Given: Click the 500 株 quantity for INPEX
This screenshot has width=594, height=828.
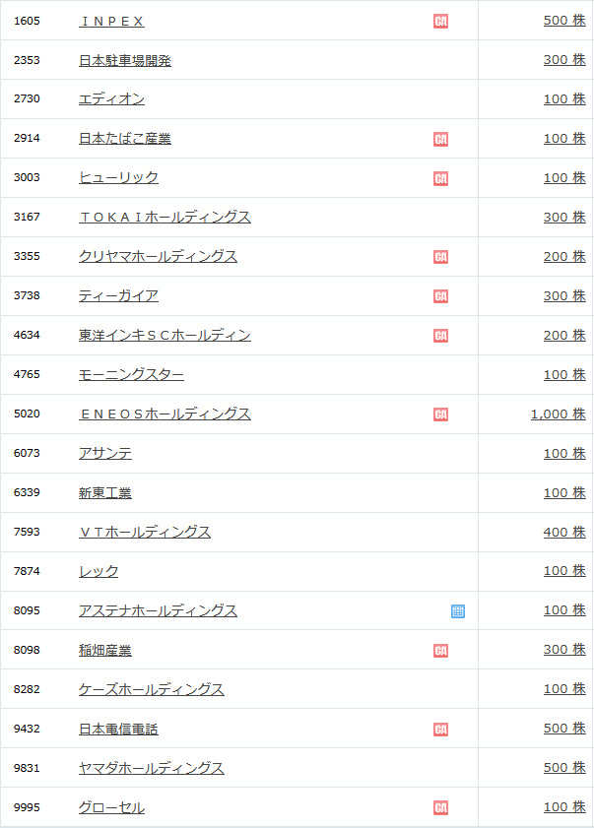Looking at the screenshot, I should pos(564,20).
